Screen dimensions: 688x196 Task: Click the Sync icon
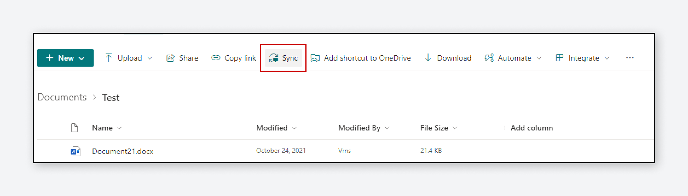274,58
